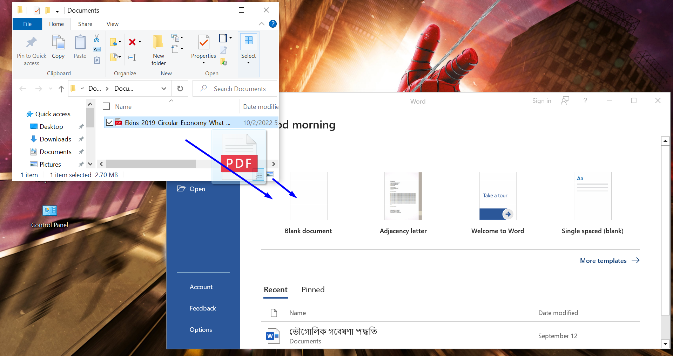Switch to the Pinned tab in Word

coord(313,289)
